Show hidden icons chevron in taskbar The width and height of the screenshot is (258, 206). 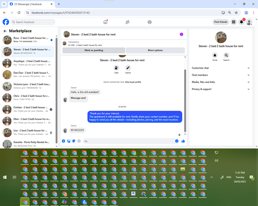pyautogui.click(x=212, y=177)
